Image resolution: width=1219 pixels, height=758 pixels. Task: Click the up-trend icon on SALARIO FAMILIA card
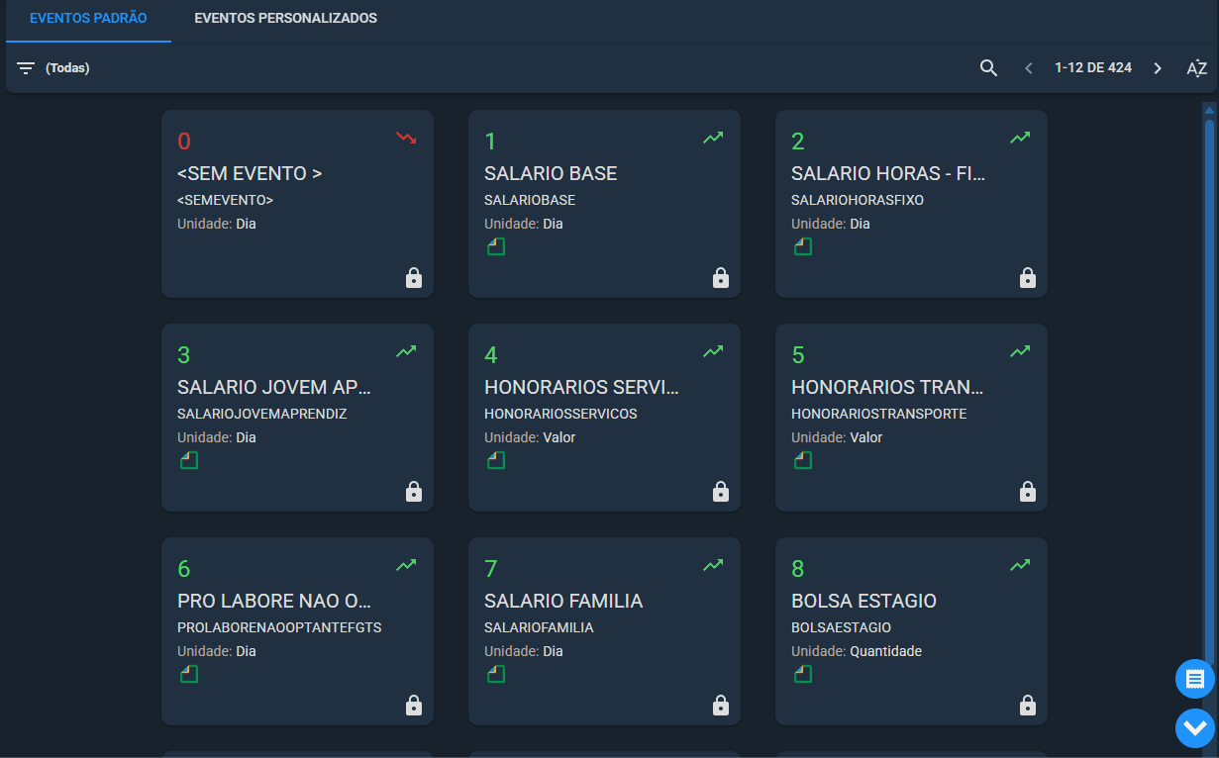[x=713, y=565]
